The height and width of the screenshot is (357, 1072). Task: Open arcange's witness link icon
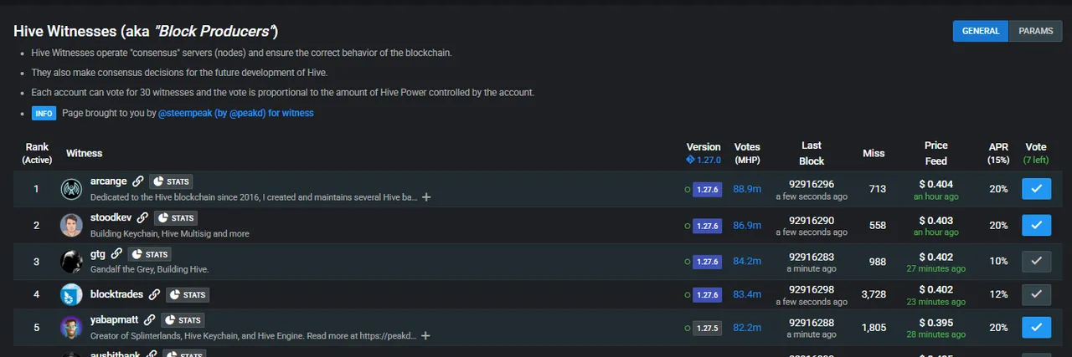point(138,181)
